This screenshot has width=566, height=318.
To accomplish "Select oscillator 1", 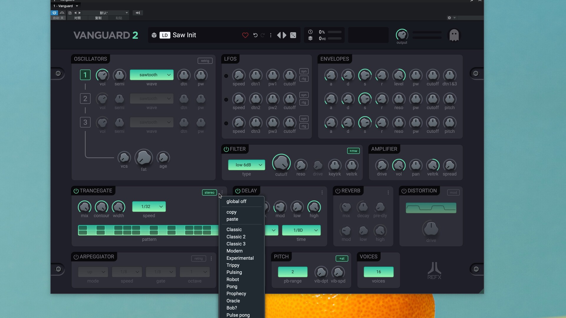I will pos(85,75).
